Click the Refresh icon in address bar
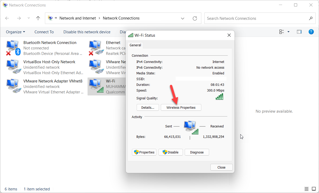319x193 pixels. [x=195, y=18]
